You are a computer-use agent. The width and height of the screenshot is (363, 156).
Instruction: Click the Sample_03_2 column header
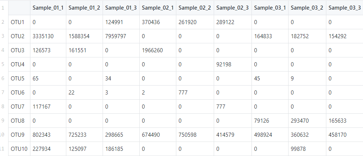tap(307, 8)
